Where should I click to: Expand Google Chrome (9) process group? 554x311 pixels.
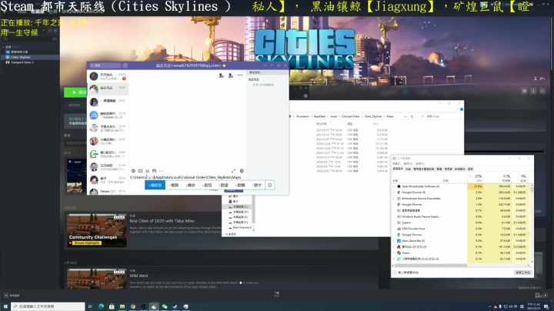[x=394, y=192]
